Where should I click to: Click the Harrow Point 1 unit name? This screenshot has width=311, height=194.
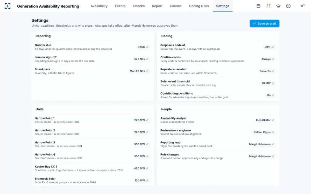coord(45,118)
